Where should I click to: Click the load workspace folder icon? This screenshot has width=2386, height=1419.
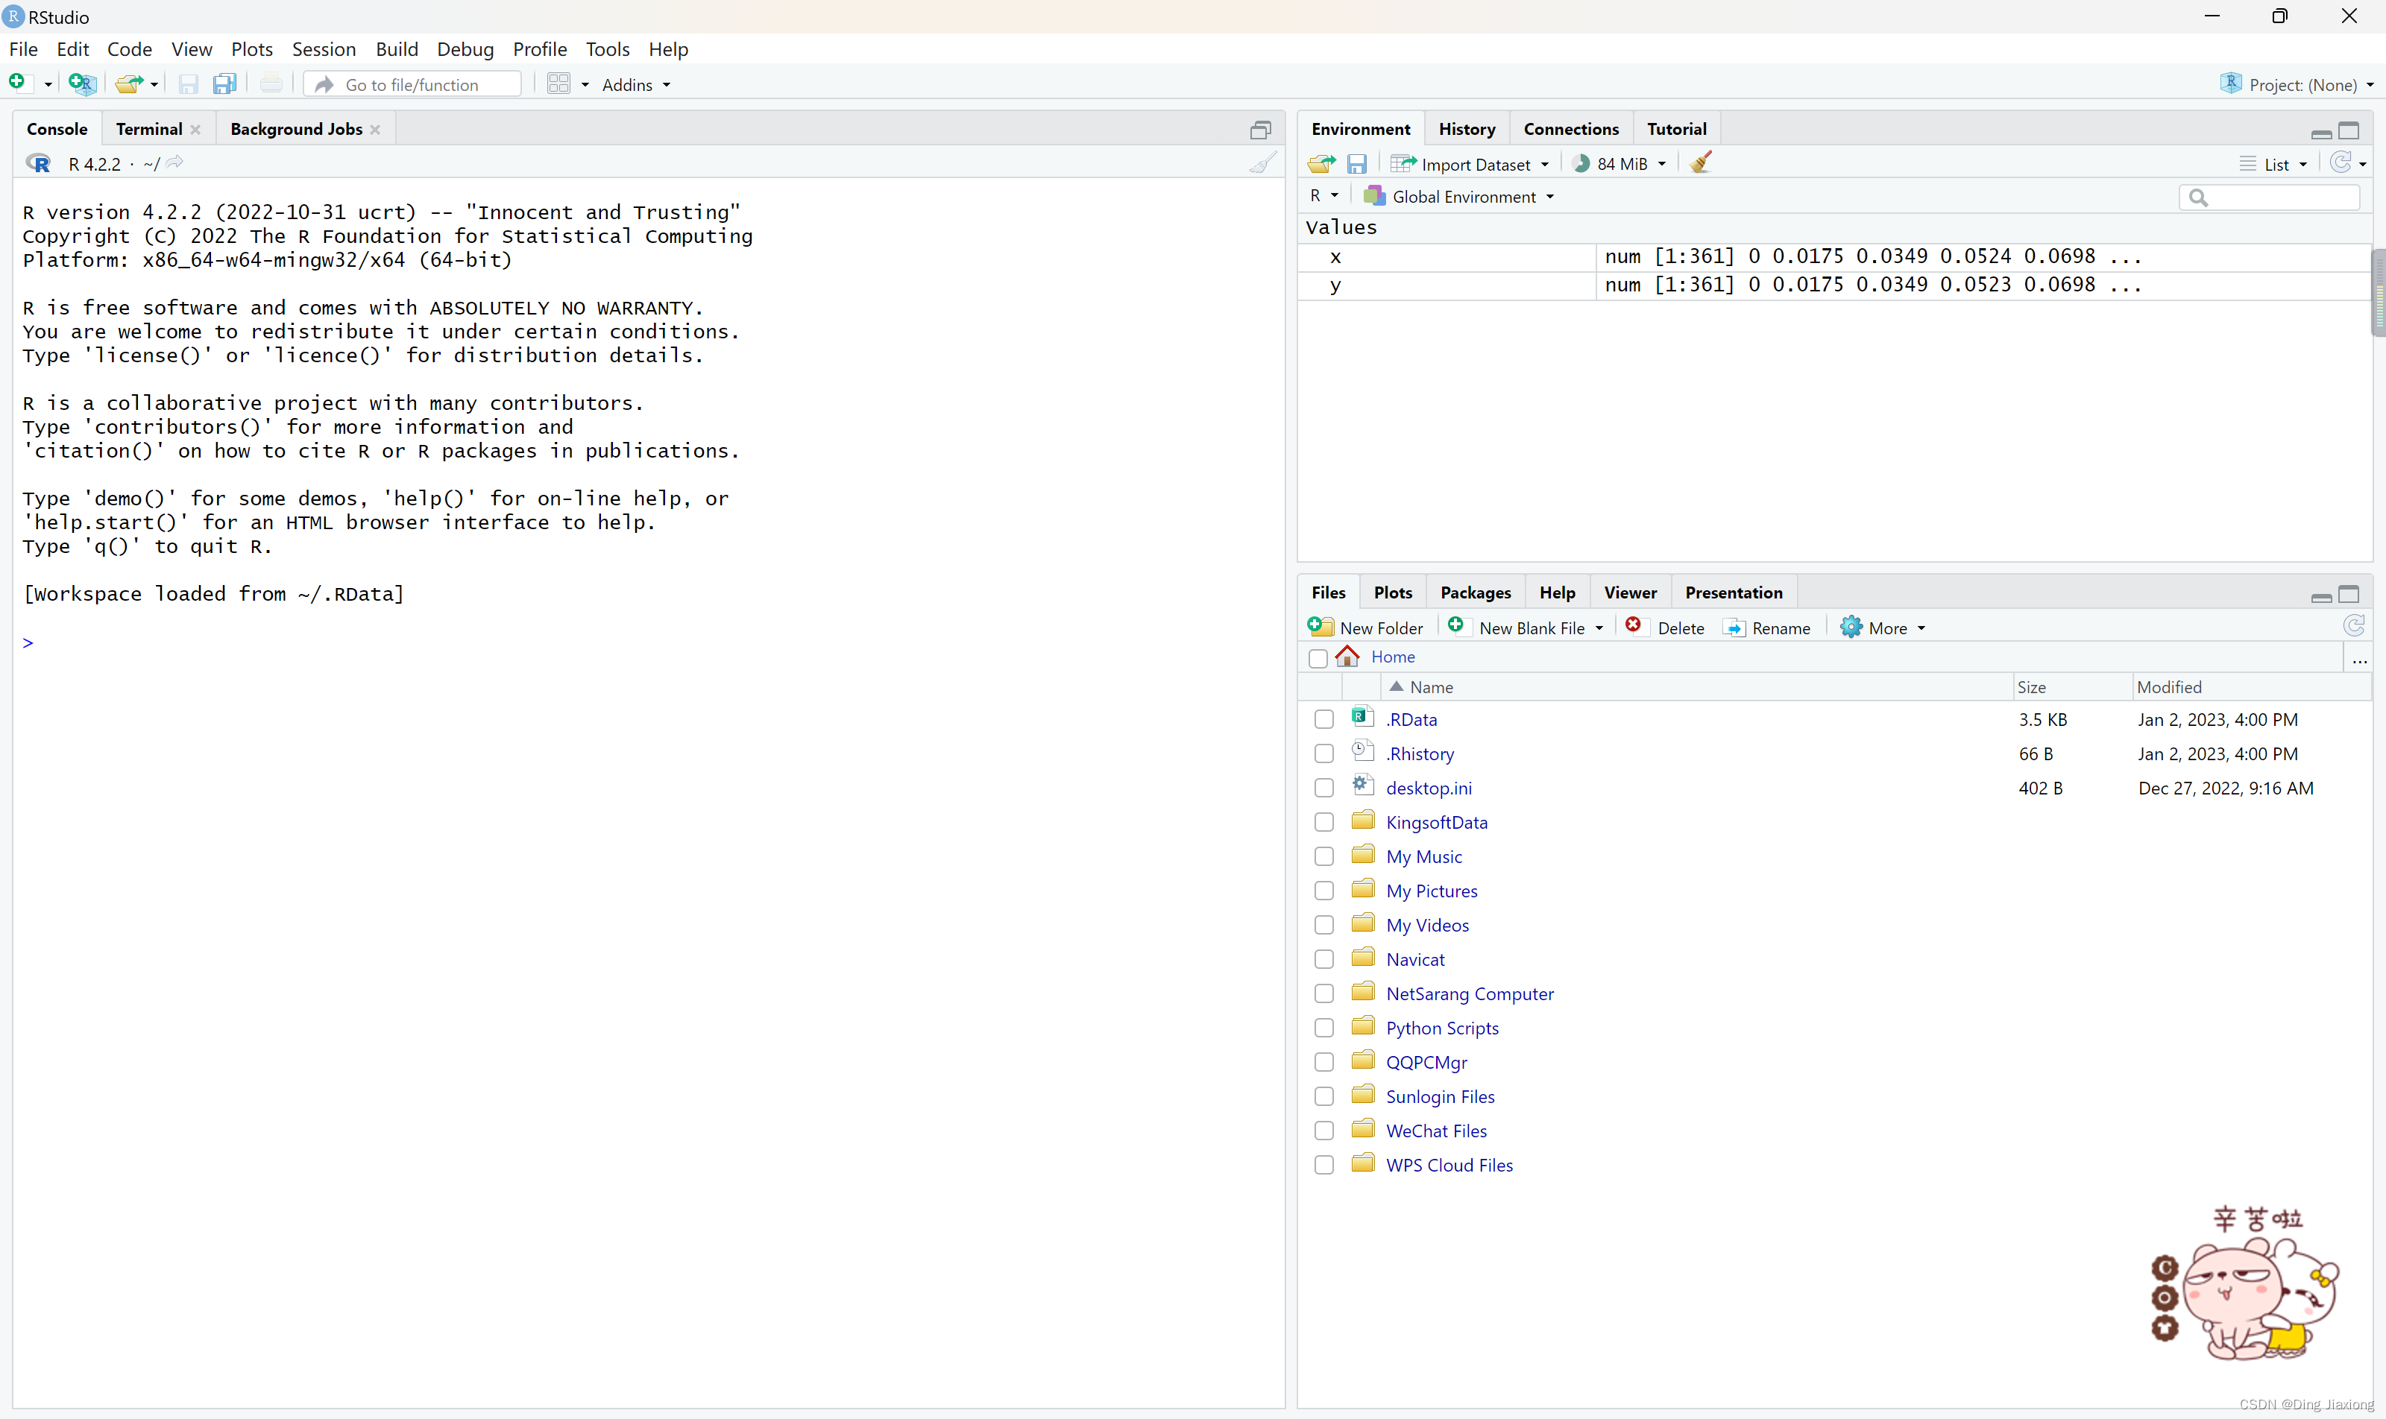point(1321,165)
